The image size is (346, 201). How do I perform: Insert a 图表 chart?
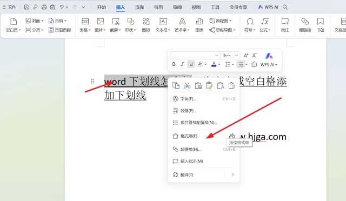point(199,25)
